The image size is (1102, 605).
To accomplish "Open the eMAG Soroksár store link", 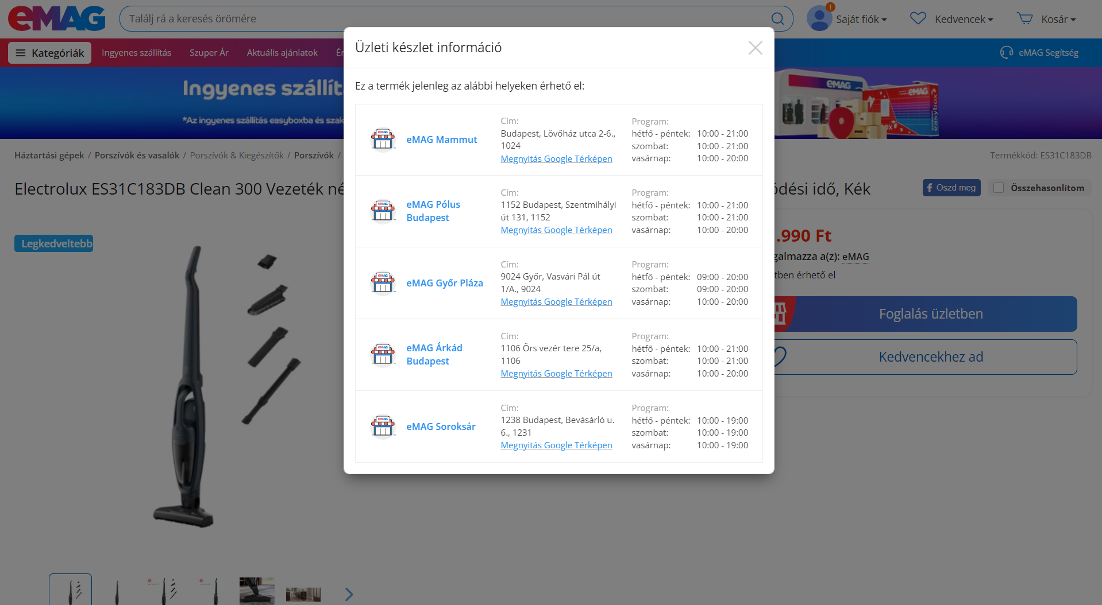I will click(x=441, y=426).
